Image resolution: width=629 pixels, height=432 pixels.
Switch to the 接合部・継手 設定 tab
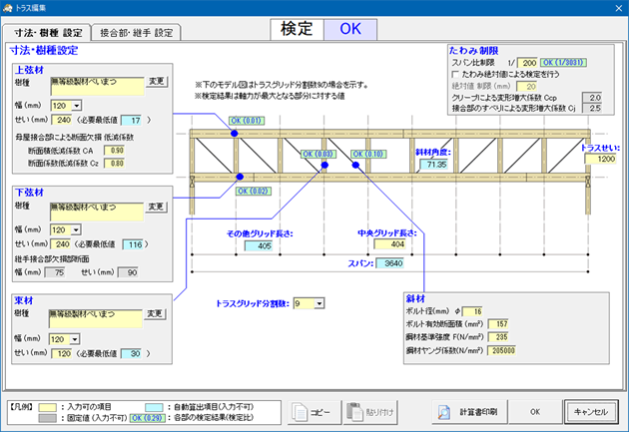click(138, 32)
